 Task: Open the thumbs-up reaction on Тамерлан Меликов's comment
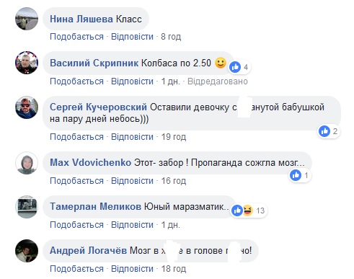pyautogui.click(x=237, y=211)
